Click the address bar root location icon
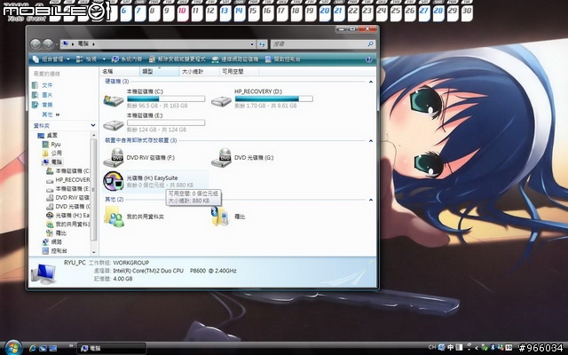Image resolution: width=568 pixels, height=355 pixels. pyautogui.click(x=65, y=43)
